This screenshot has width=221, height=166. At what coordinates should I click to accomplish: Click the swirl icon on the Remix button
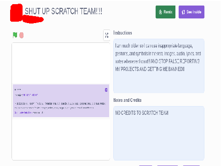pyautogui.click(x=160, y=12)
